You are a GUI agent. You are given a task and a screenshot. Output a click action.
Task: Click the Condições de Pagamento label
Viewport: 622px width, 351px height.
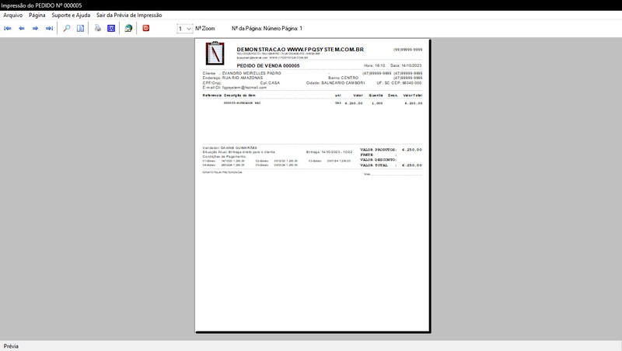click(x=224, y=157)
